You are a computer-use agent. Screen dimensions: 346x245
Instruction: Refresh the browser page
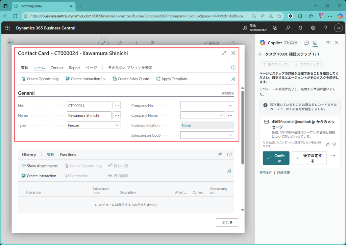pyautogui.click(x=15, y=16)
